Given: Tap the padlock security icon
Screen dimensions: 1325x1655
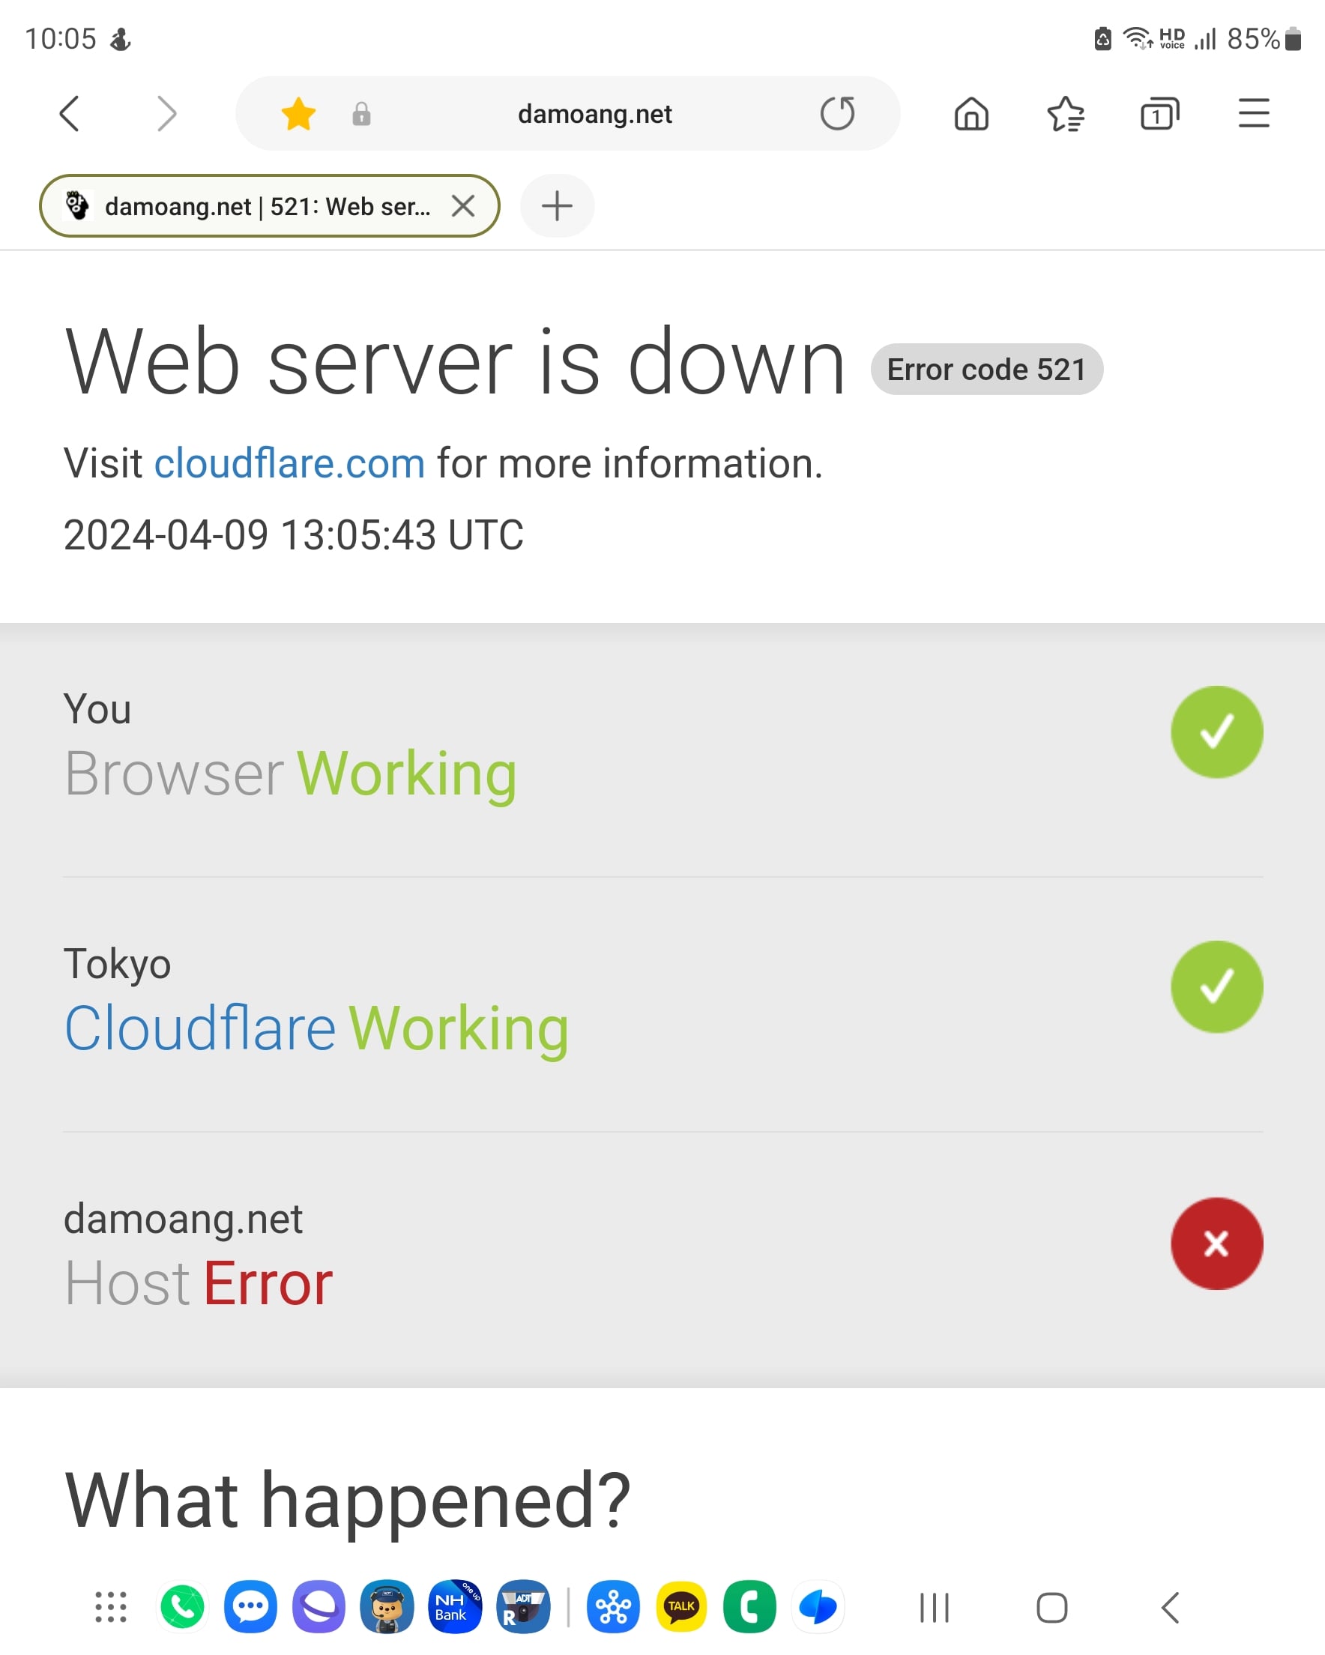Looking at the screenshot, I should click(361, 115).
